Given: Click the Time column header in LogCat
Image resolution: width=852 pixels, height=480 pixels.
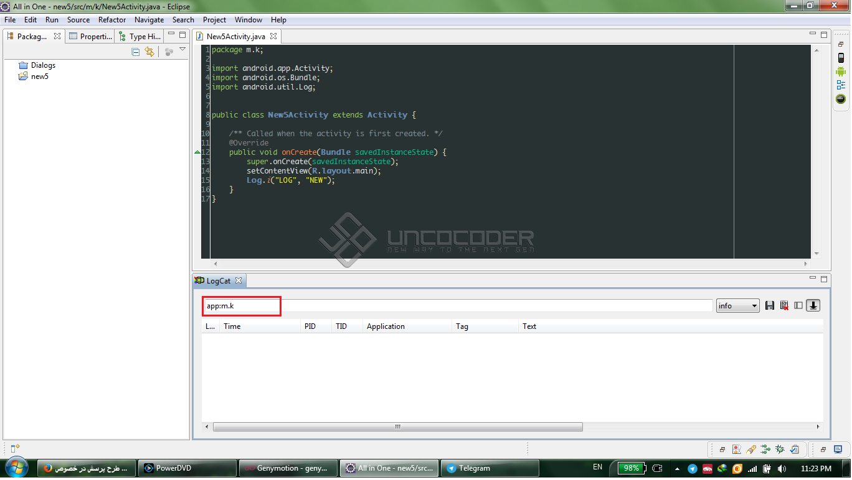Looking at the screenshot, I should point(260,326).
